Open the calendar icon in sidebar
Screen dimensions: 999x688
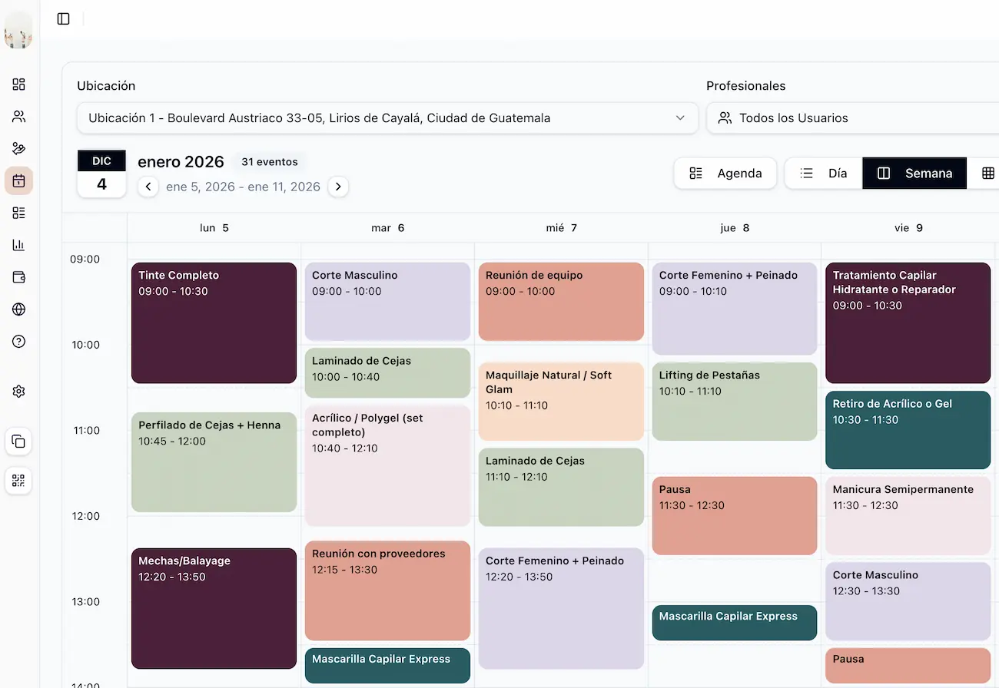[x=19, y=181]
